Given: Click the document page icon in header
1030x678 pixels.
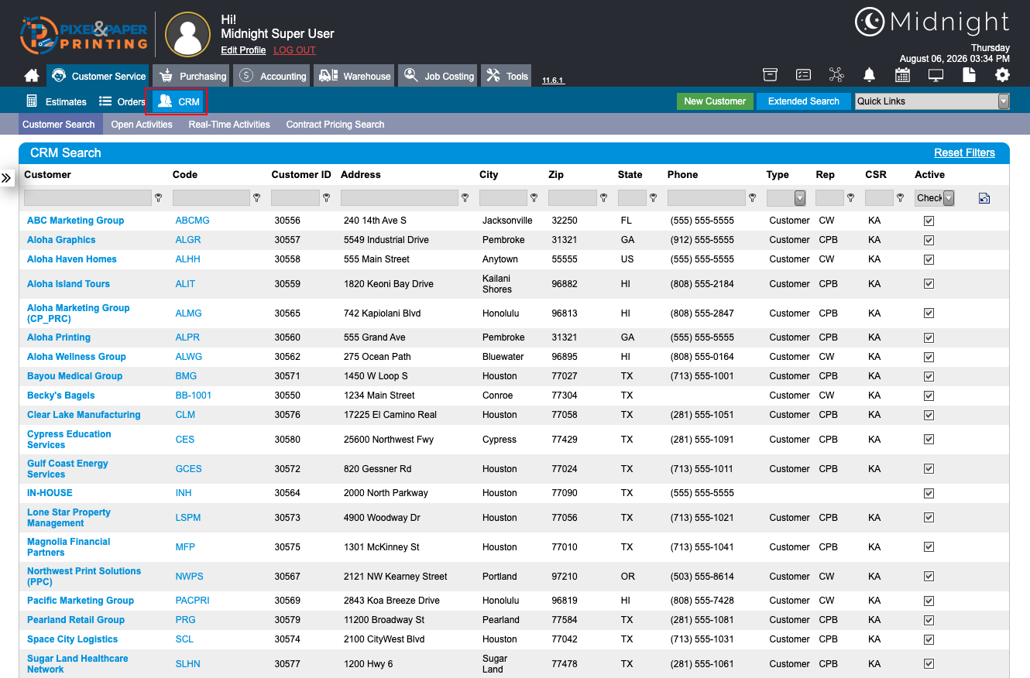Looking at the screenshot, I should 969,75.
